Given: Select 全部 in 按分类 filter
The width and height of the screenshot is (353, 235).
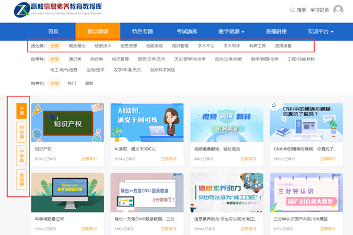Looking at the screenshot, I should (x=55, y=46).
